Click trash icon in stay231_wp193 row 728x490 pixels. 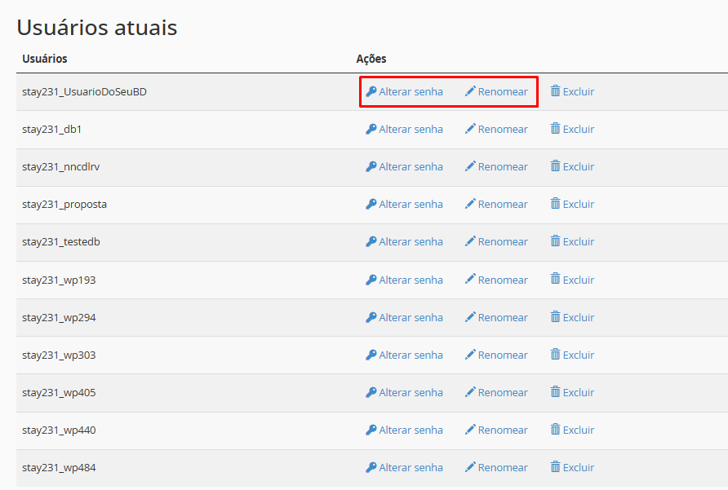click(x=555, y=279)
